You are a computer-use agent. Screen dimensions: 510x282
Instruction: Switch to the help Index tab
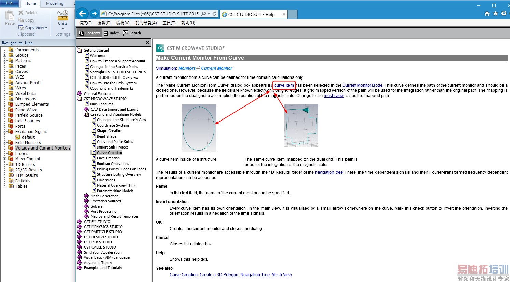(111, 33)
